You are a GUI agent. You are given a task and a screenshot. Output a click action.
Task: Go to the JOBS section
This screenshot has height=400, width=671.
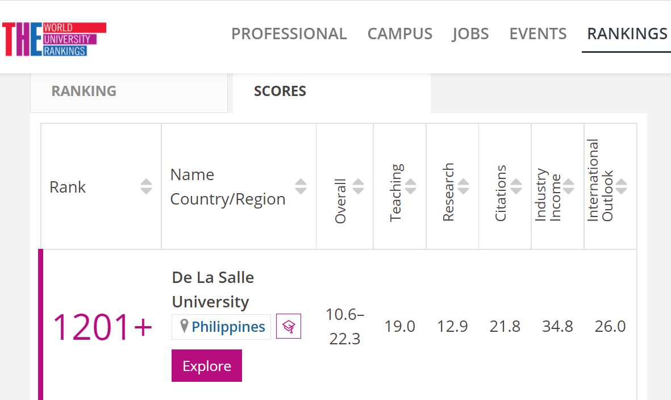470,34
